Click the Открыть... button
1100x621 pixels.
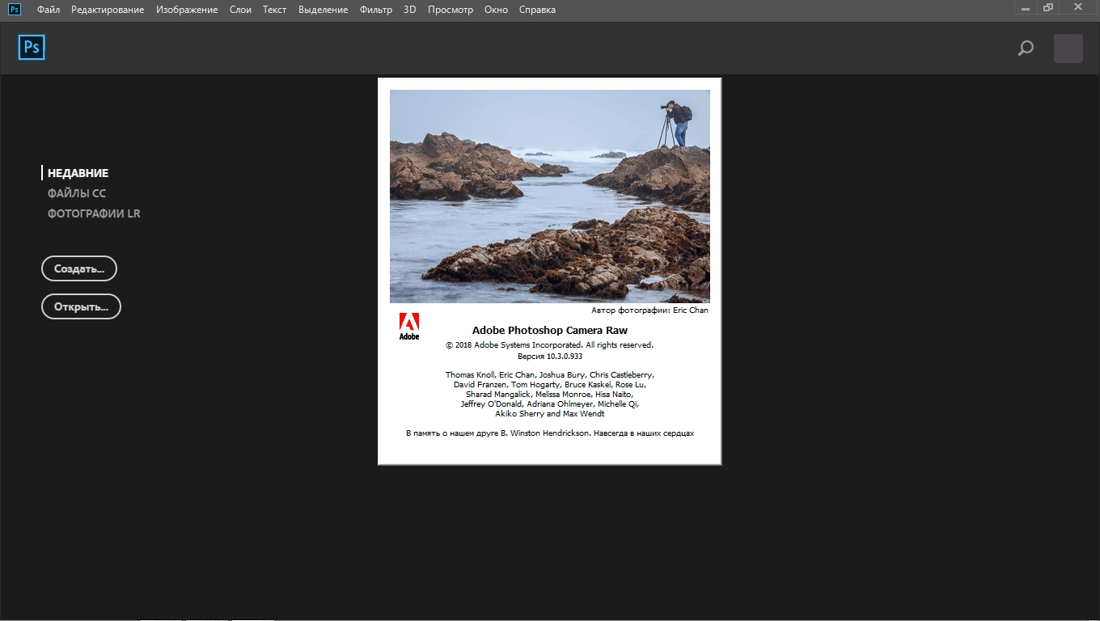pos(81,306)
